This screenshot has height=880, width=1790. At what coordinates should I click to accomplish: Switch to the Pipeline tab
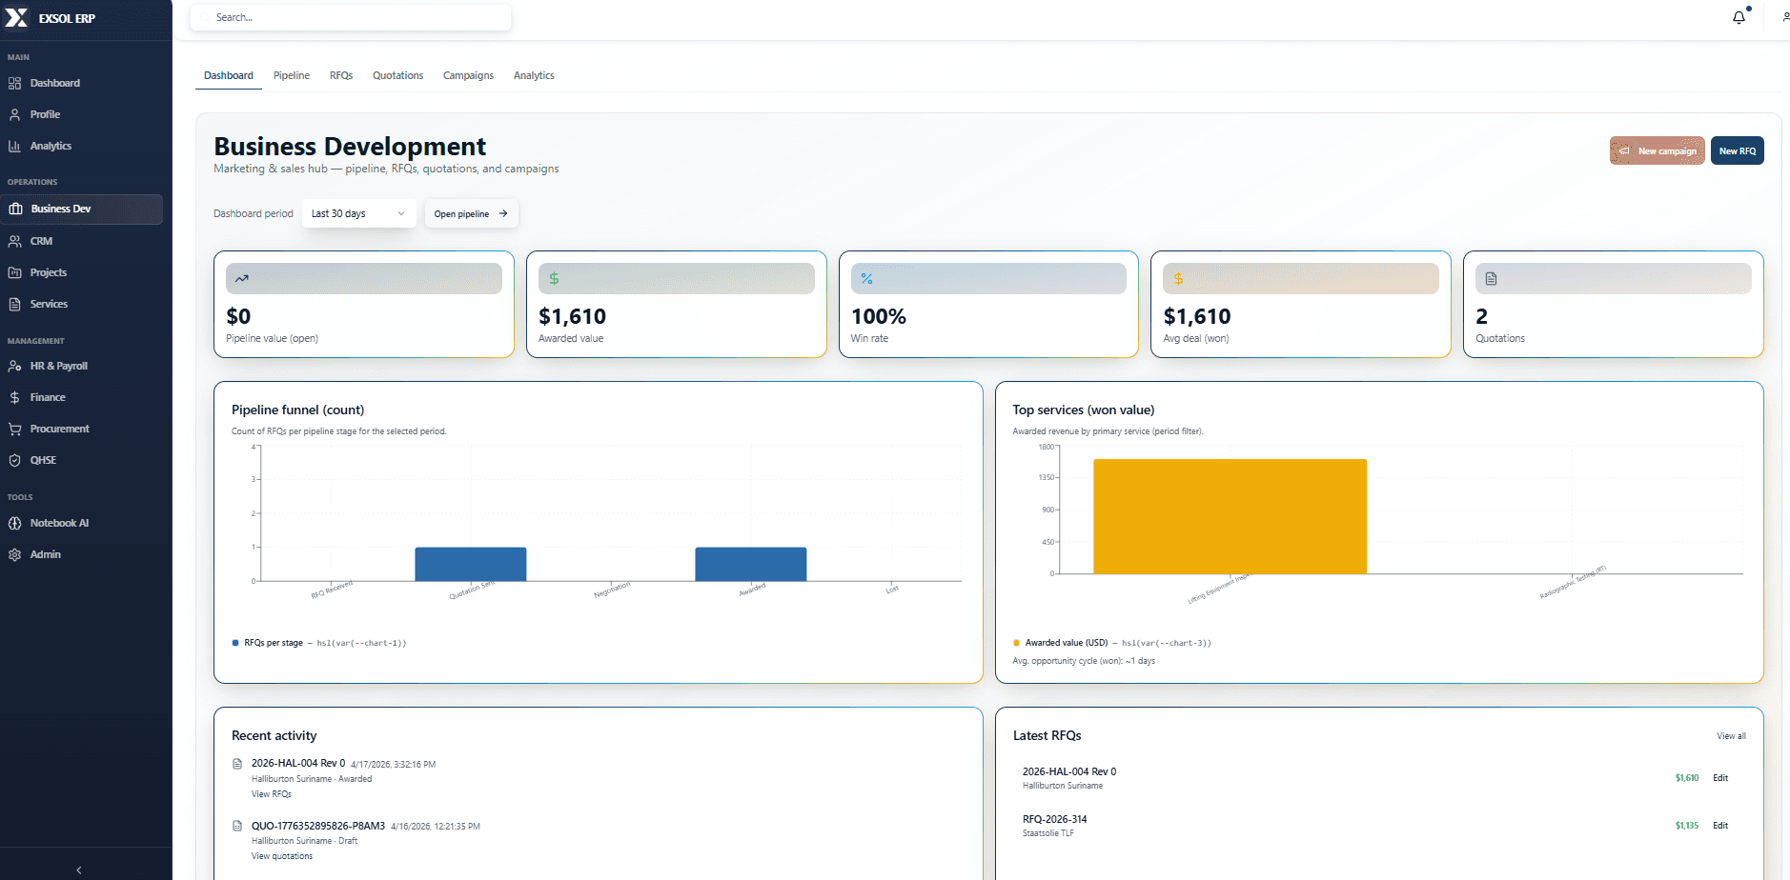pyautogui.click(x=292, y=75)
